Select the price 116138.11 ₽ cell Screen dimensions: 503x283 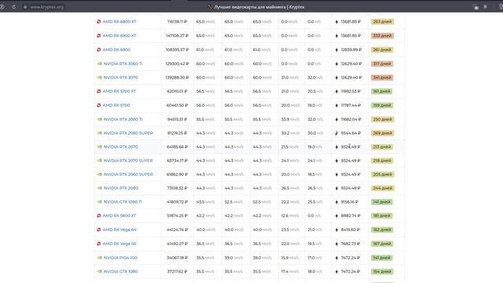point(177,22)
